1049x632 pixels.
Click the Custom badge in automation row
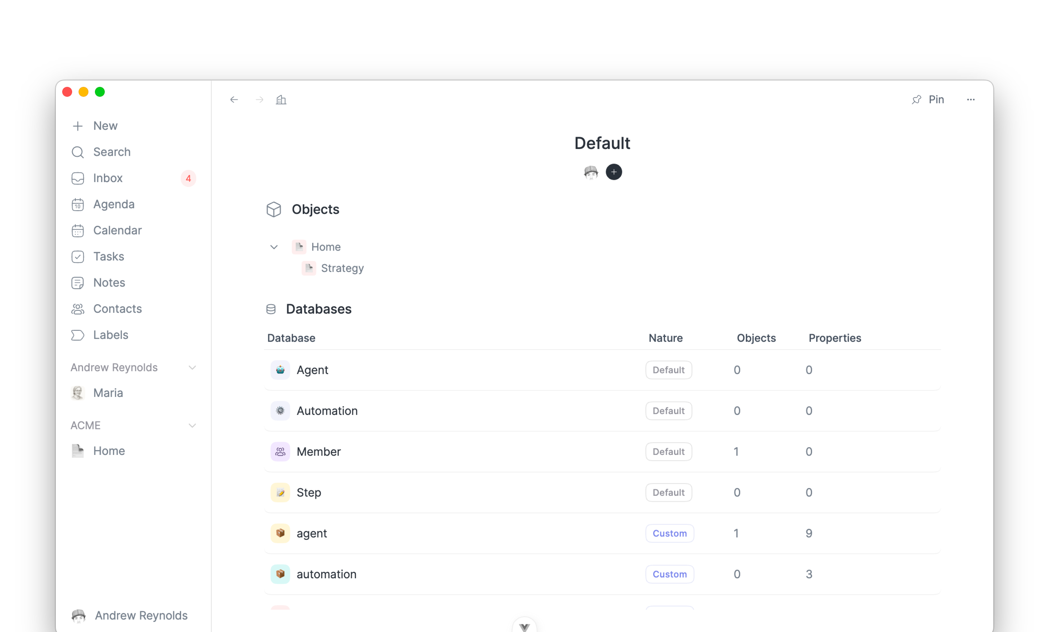coord(670,574)
